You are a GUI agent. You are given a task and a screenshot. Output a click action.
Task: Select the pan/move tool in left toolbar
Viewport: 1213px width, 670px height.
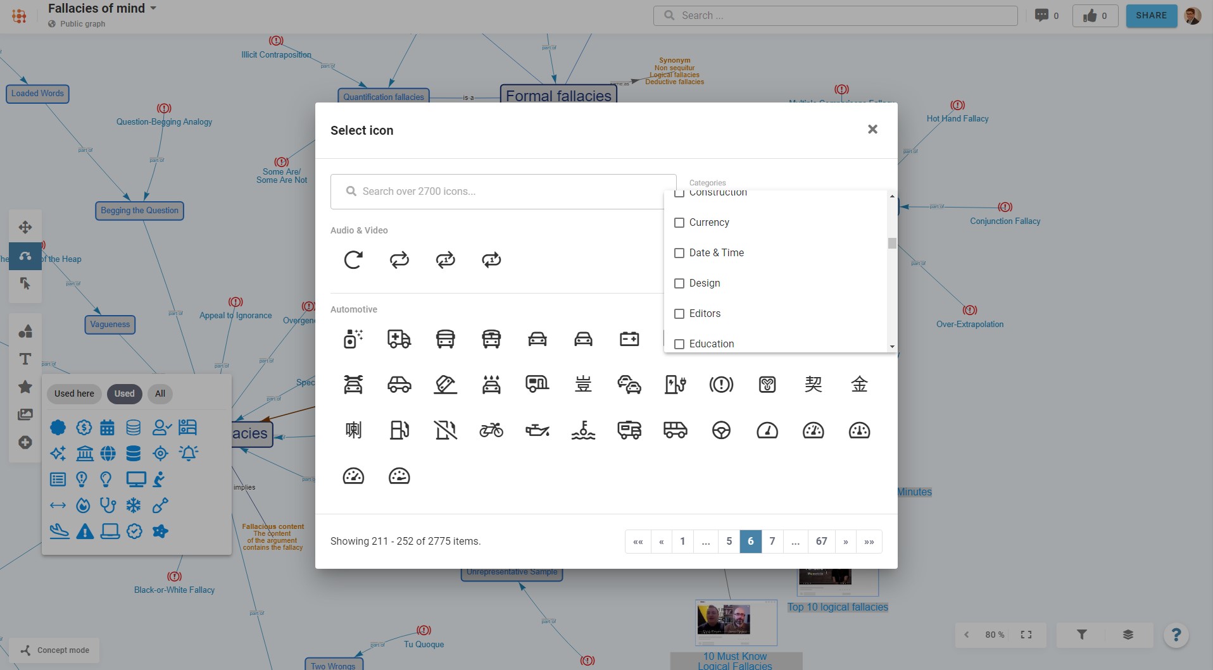[x=25, y=226]
